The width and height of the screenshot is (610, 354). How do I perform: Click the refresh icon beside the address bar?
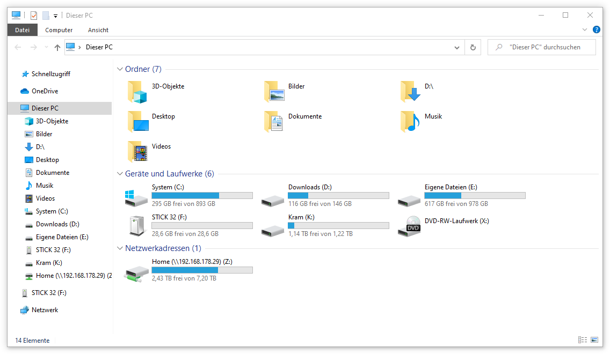pos(473,47)
